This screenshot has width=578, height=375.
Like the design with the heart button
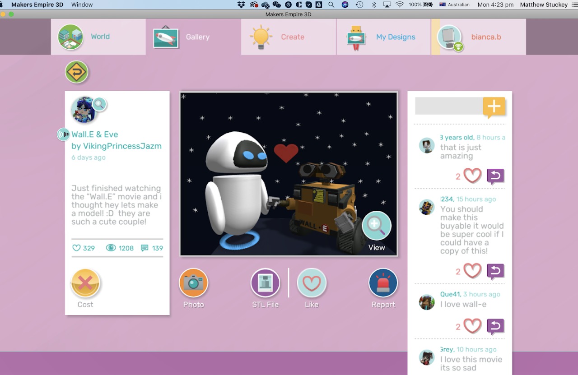coord(312,283)
